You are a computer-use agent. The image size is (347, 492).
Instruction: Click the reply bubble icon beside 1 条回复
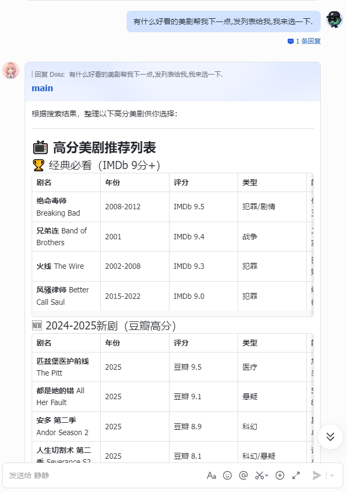point(291,41)
